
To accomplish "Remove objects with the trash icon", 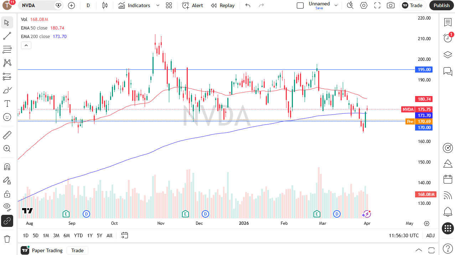I will (7, 238).
